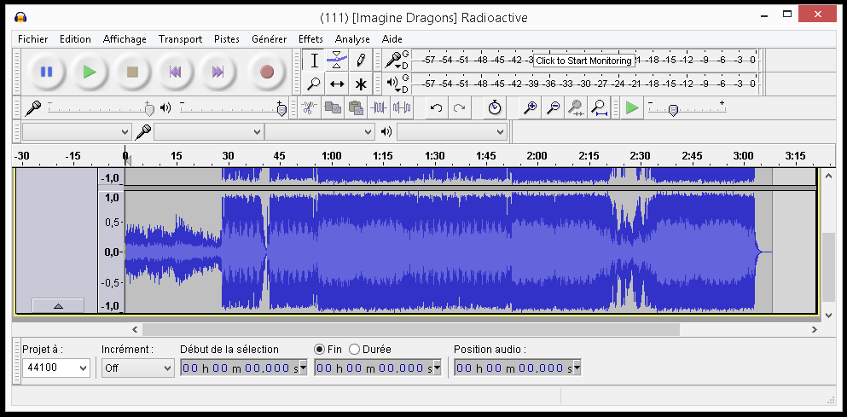847x417 pixels.
Task: Open the Transport menu
Action: point(181,39)
